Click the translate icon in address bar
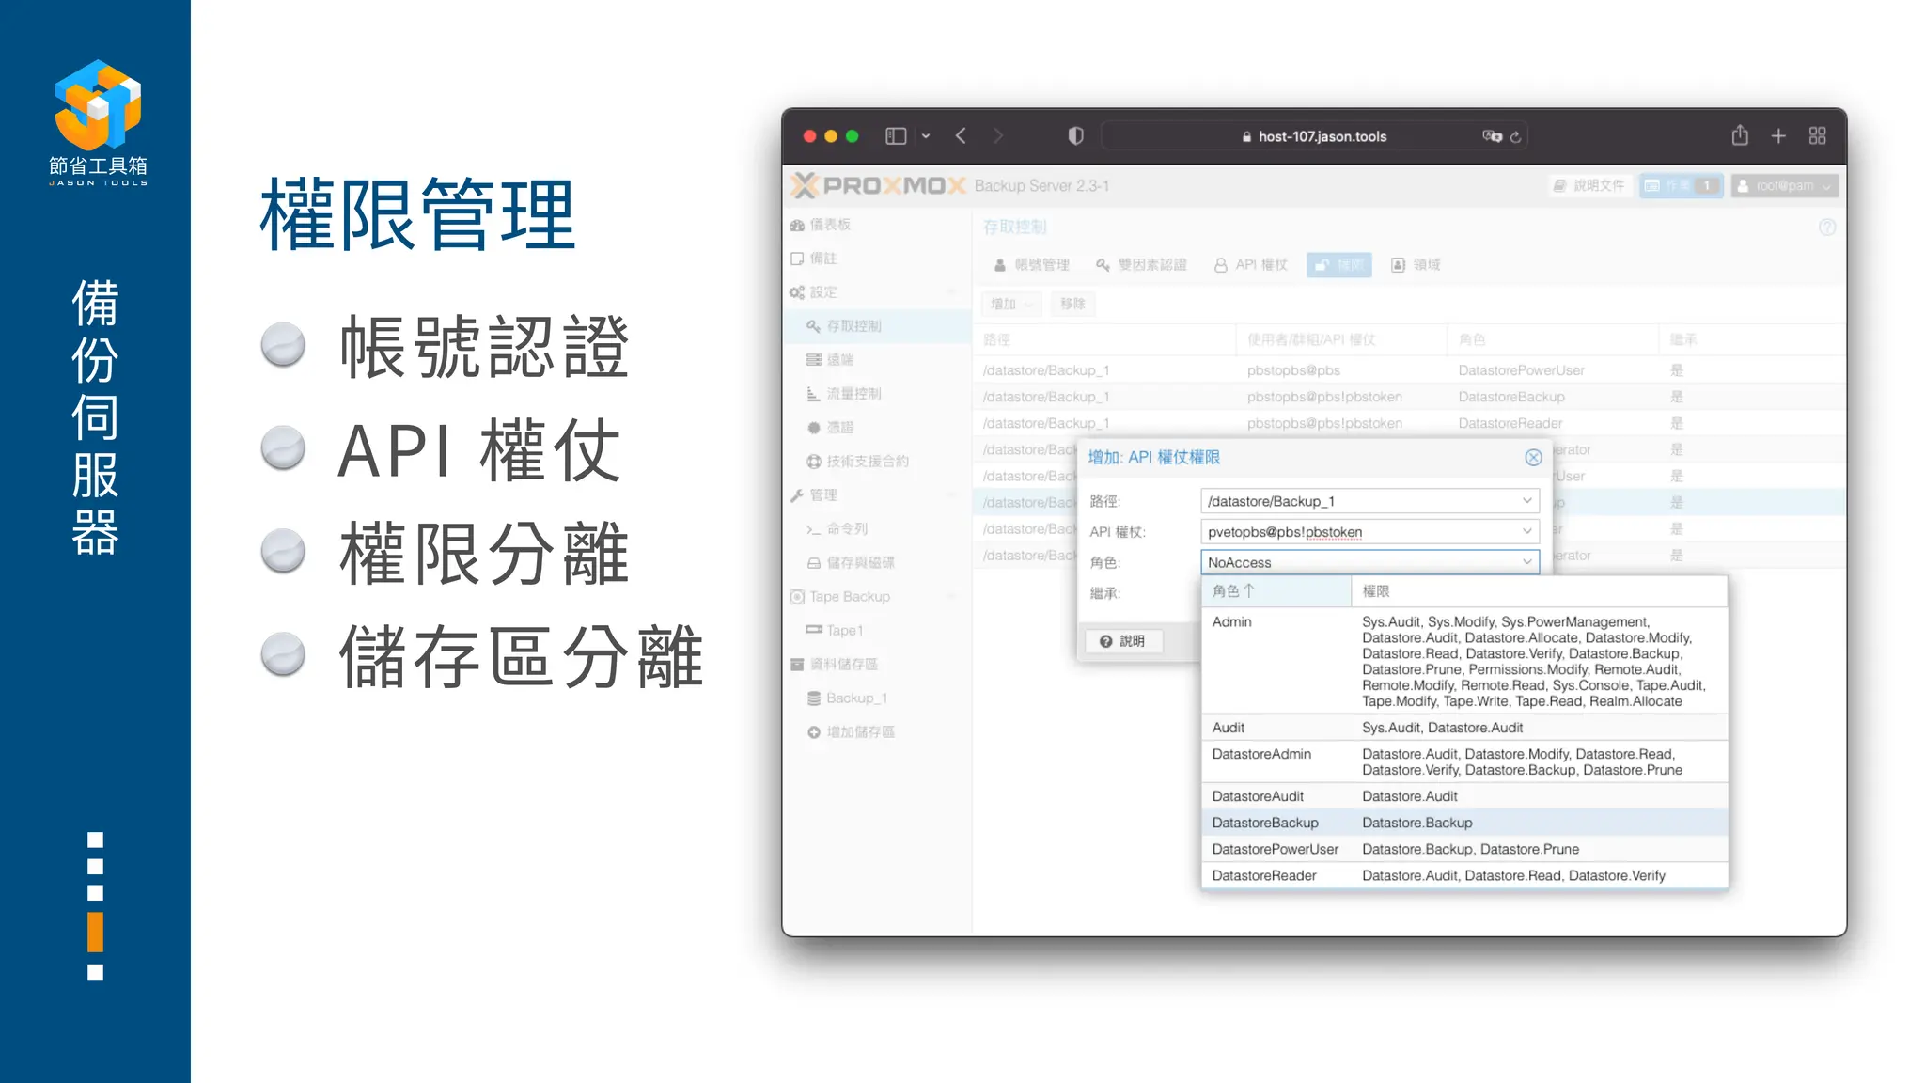Screen dimensions: 1925x1083 (1492, 136)
